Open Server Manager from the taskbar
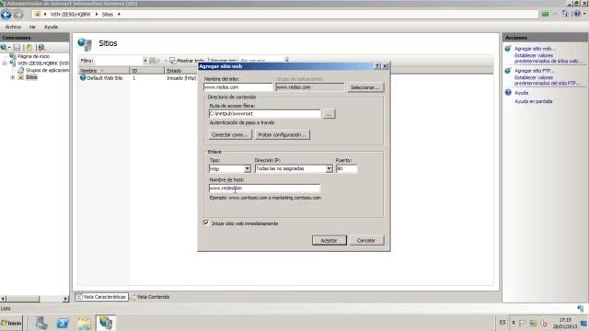This screenshot has width=589, height=331. pos(41,323)
